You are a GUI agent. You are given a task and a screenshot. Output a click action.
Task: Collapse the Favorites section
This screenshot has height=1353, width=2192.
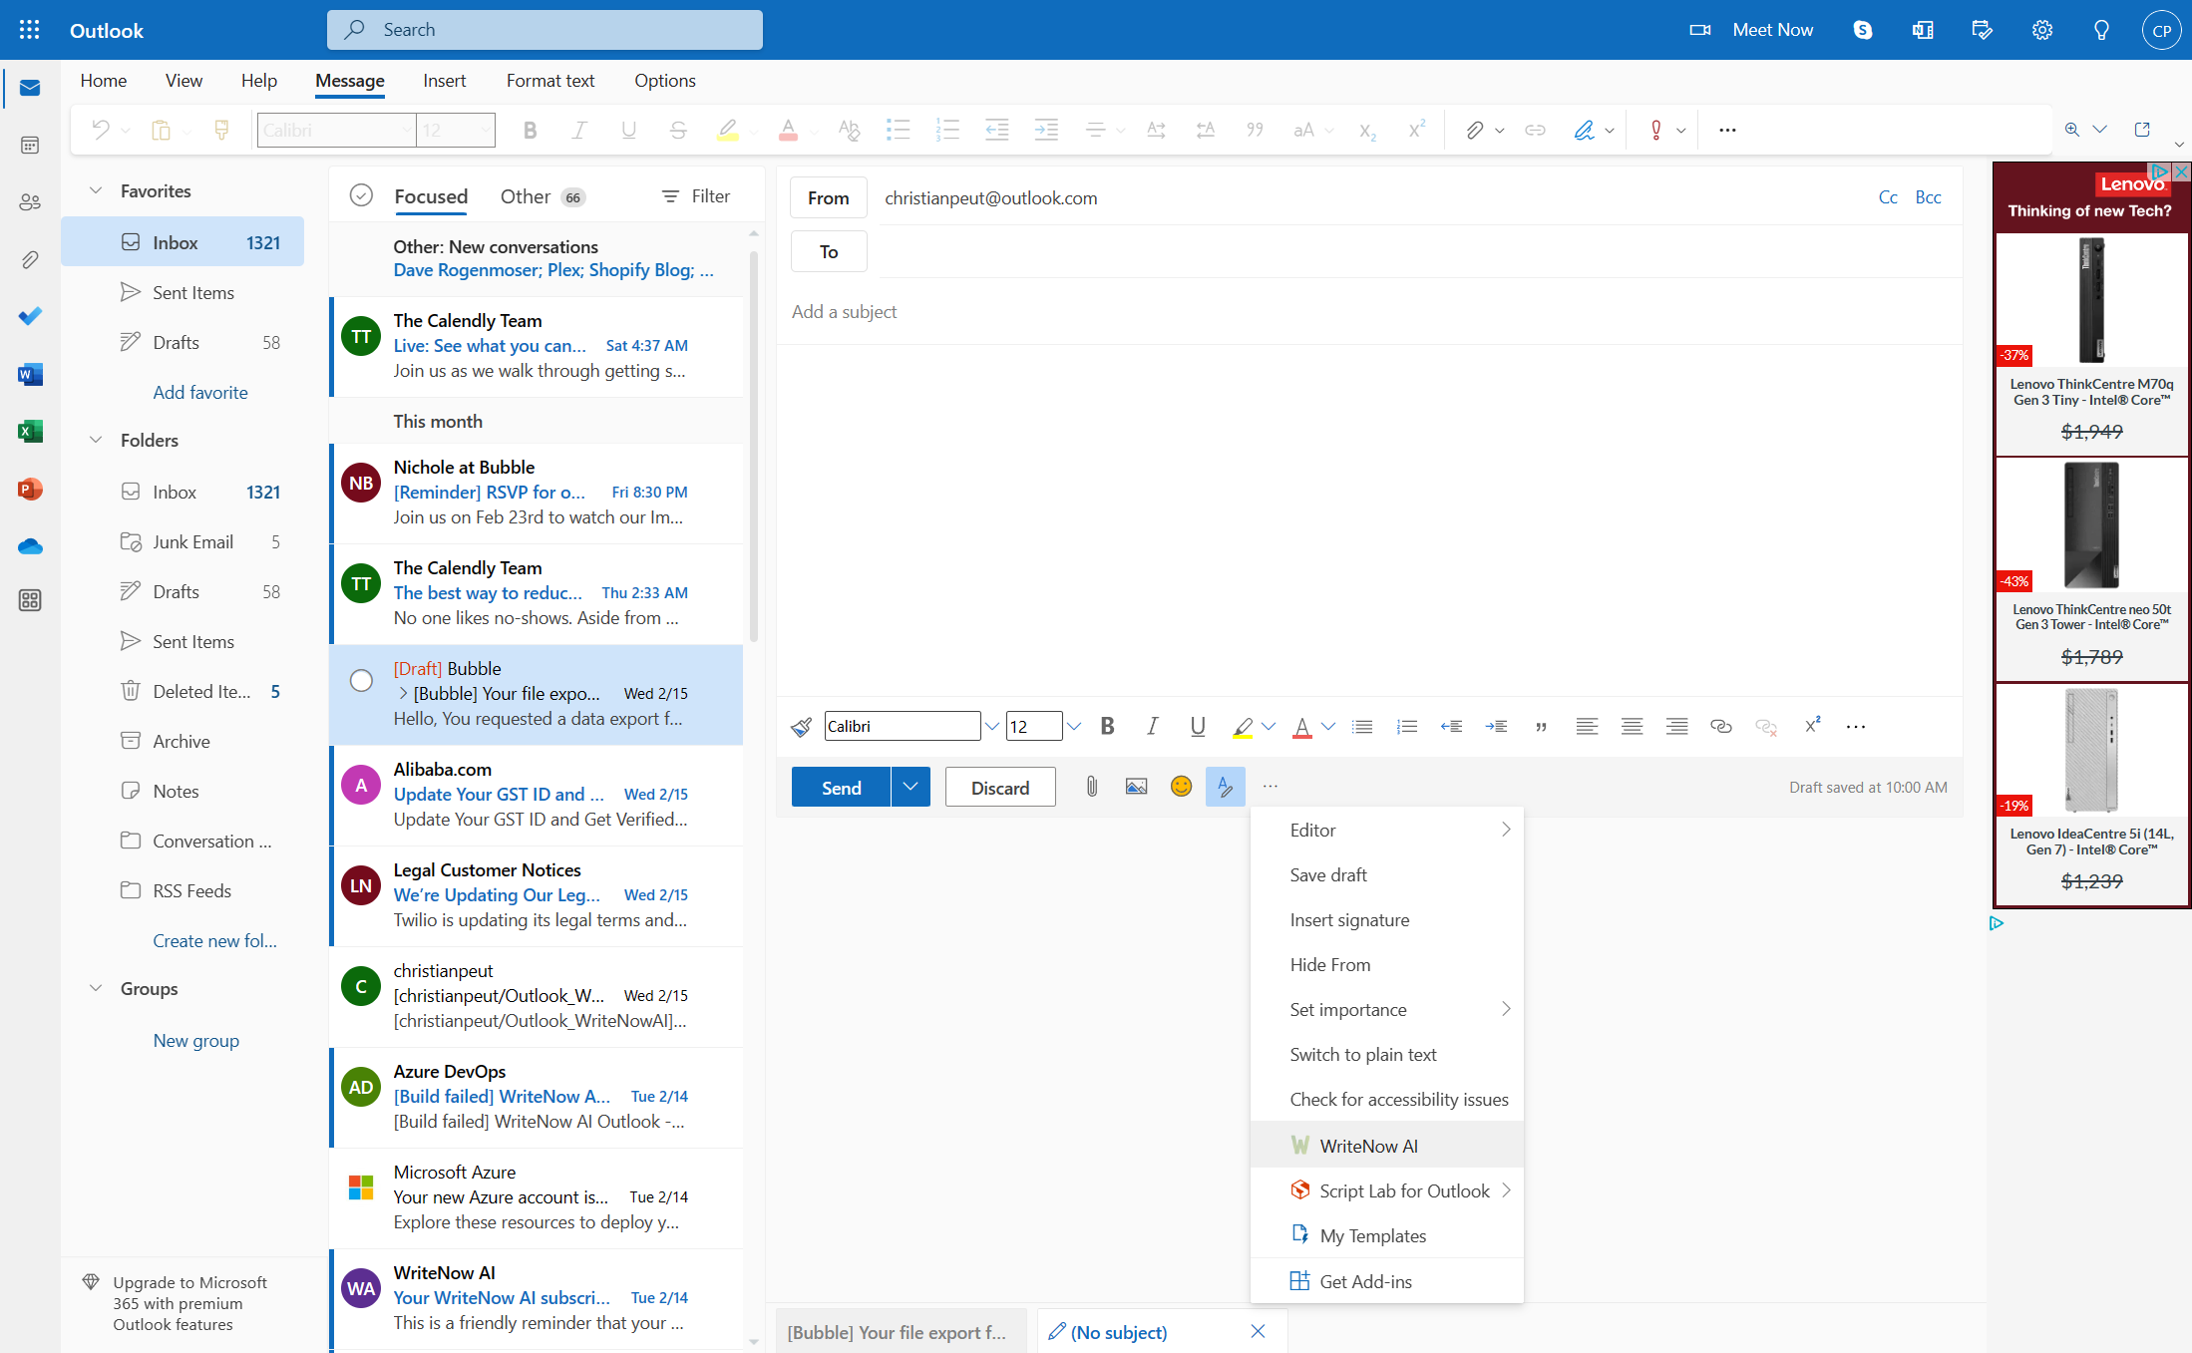coord(96,190)
